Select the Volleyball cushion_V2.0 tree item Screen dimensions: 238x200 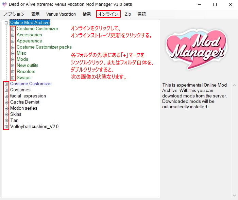pos(34,126)
